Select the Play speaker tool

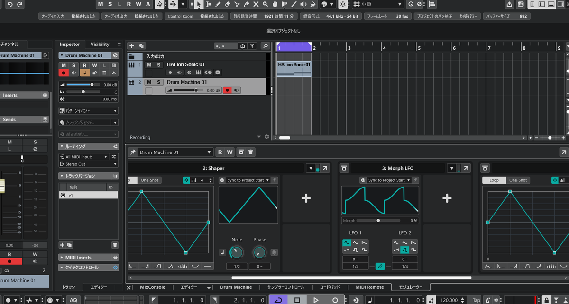304,4
